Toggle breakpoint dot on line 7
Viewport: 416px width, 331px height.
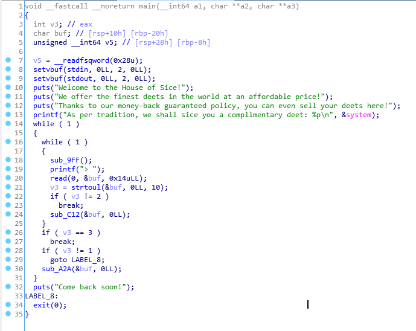(8, 60)
